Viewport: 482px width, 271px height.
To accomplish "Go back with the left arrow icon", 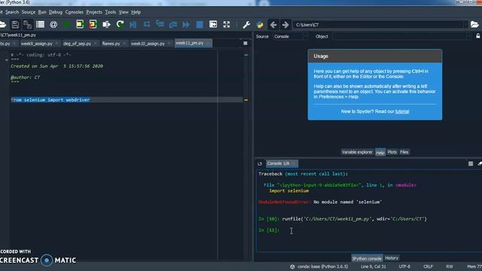I will [273, 24].
